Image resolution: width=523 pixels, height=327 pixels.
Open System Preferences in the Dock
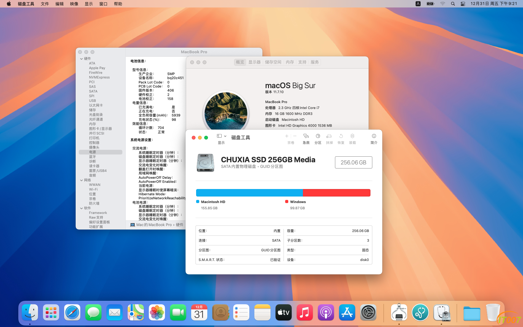tap(368, 312)
